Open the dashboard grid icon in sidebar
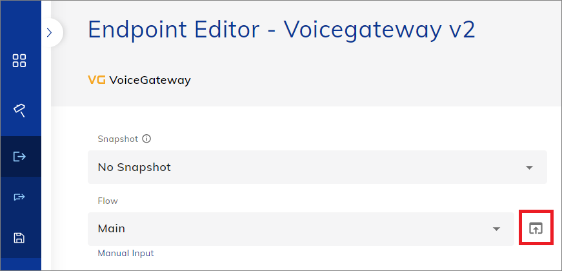 [19, 61]
